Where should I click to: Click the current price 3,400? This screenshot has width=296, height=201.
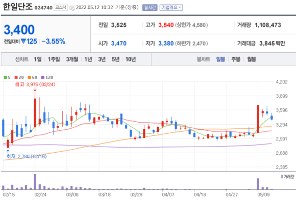(x=19, y=30)
